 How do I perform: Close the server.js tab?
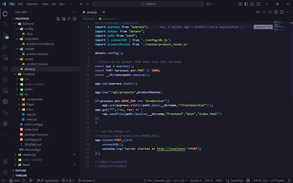pos(104,12)
